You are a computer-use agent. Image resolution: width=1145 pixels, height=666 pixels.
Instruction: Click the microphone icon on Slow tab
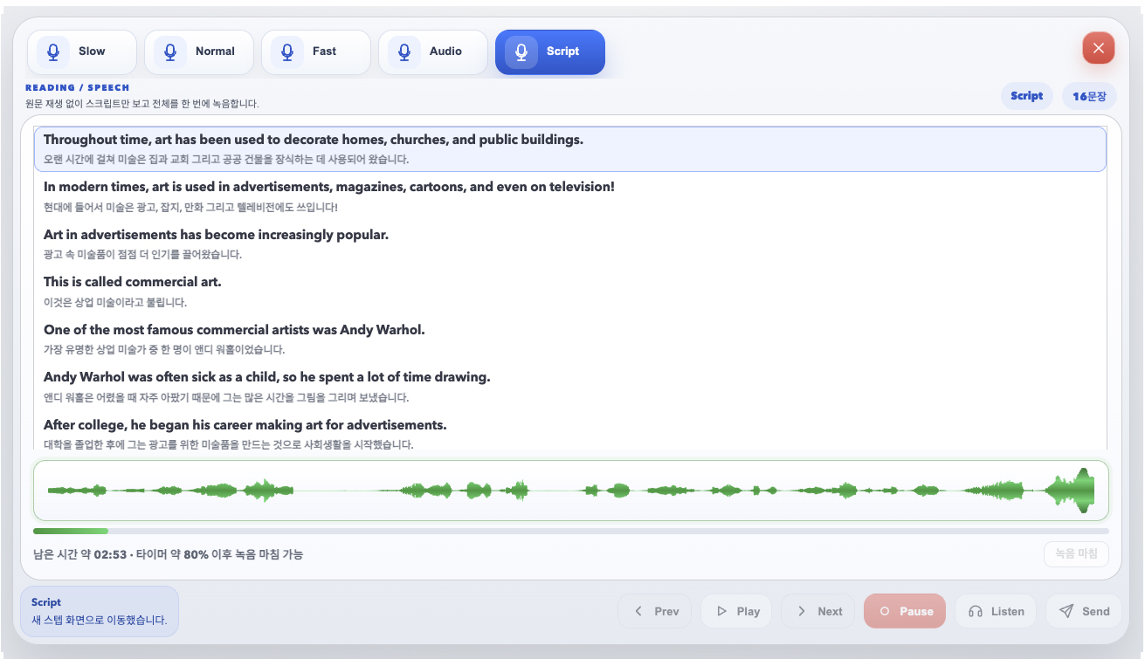[53, 51]
